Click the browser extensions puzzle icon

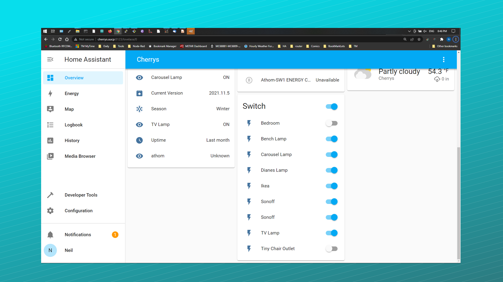click(x=442, y=39)
